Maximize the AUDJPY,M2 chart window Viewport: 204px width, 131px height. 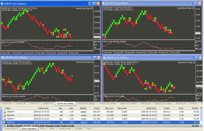click(x=196, y=3)
